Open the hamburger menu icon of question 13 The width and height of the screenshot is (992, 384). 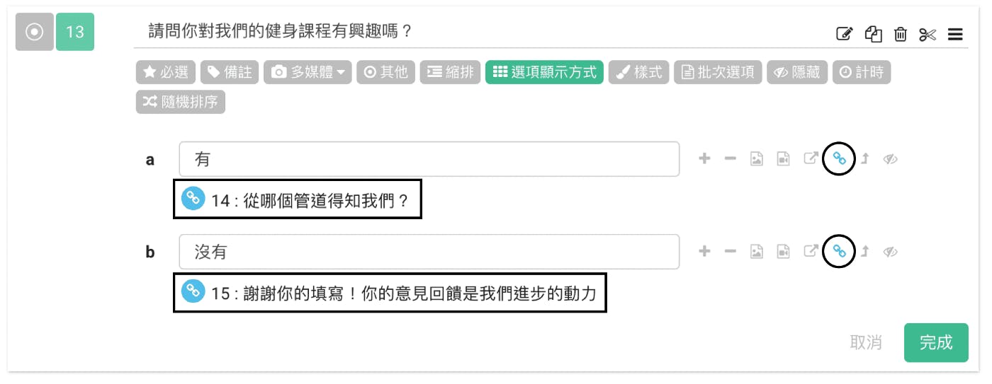(x=954, y=34)
